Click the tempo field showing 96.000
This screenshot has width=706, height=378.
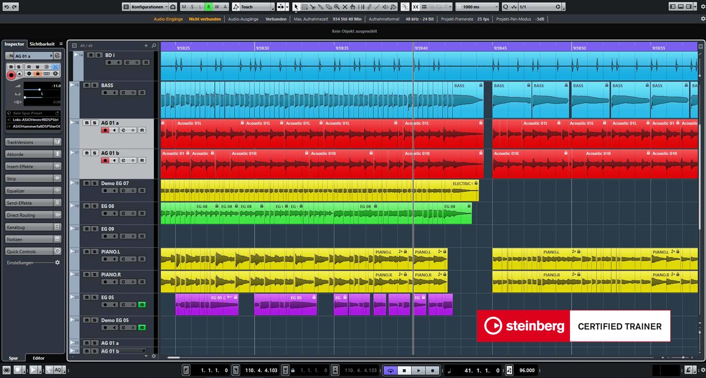pyautogui.click(x=527, y=370)
